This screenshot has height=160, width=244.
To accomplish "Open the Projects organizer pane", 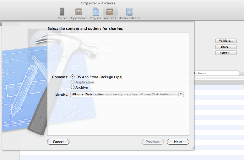I will tap(95, 14).
